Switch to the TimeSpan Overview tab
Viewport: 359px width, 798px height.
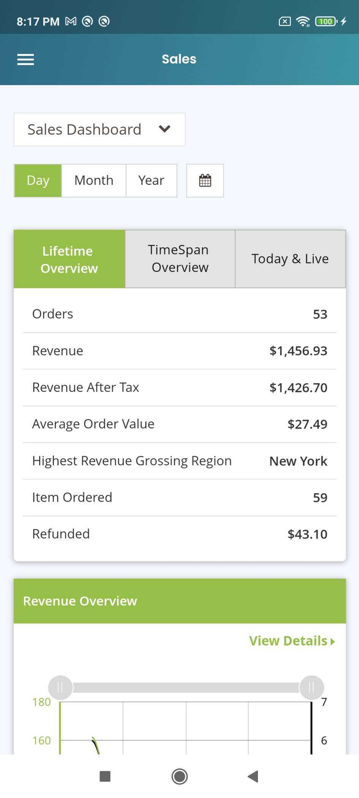tap(180, 259)
